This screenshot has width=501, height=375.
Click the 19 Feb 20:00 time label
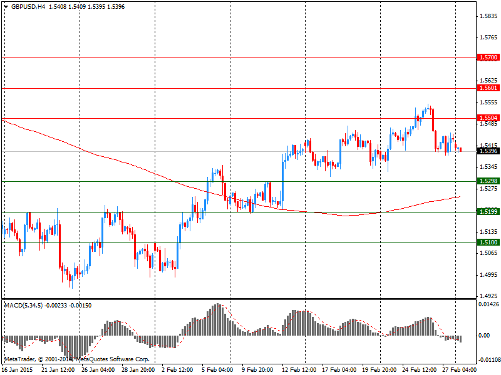coord(380,370)
